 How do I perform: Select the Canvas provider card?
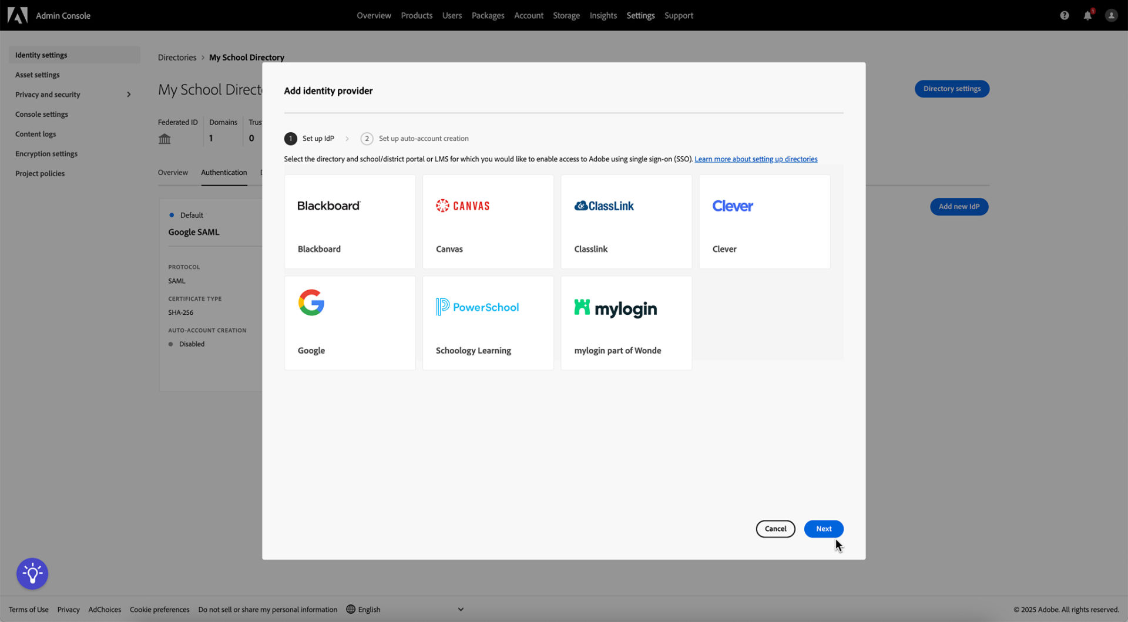488,222
